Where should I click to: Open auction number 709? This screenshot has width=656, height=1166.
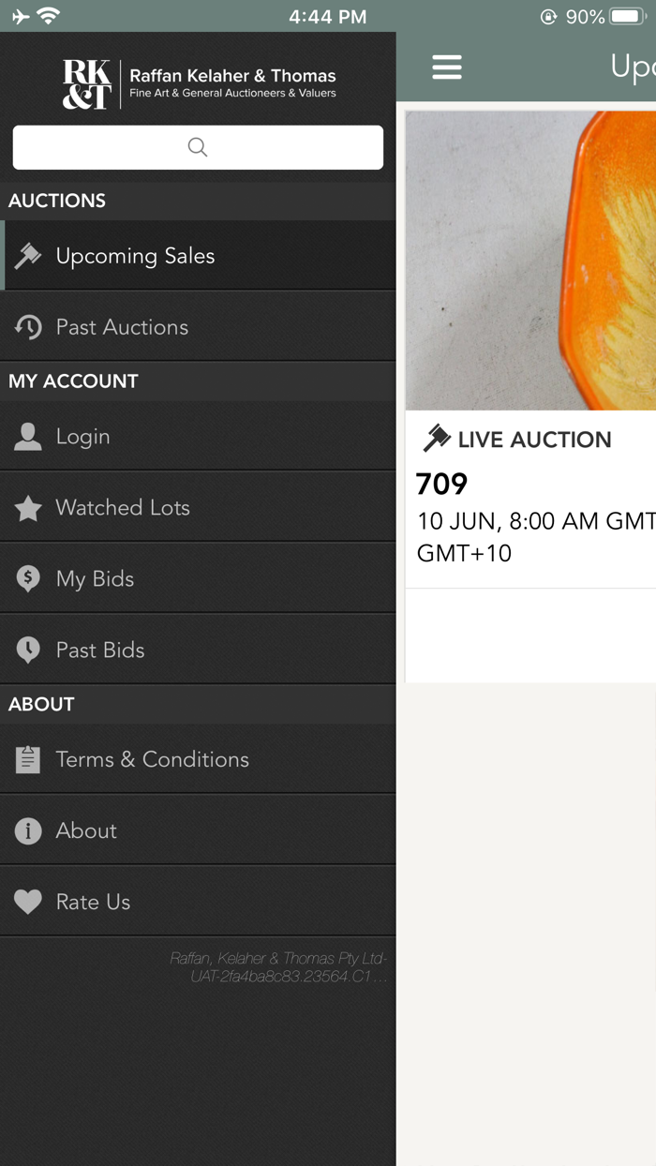click(x=441, y=485)
